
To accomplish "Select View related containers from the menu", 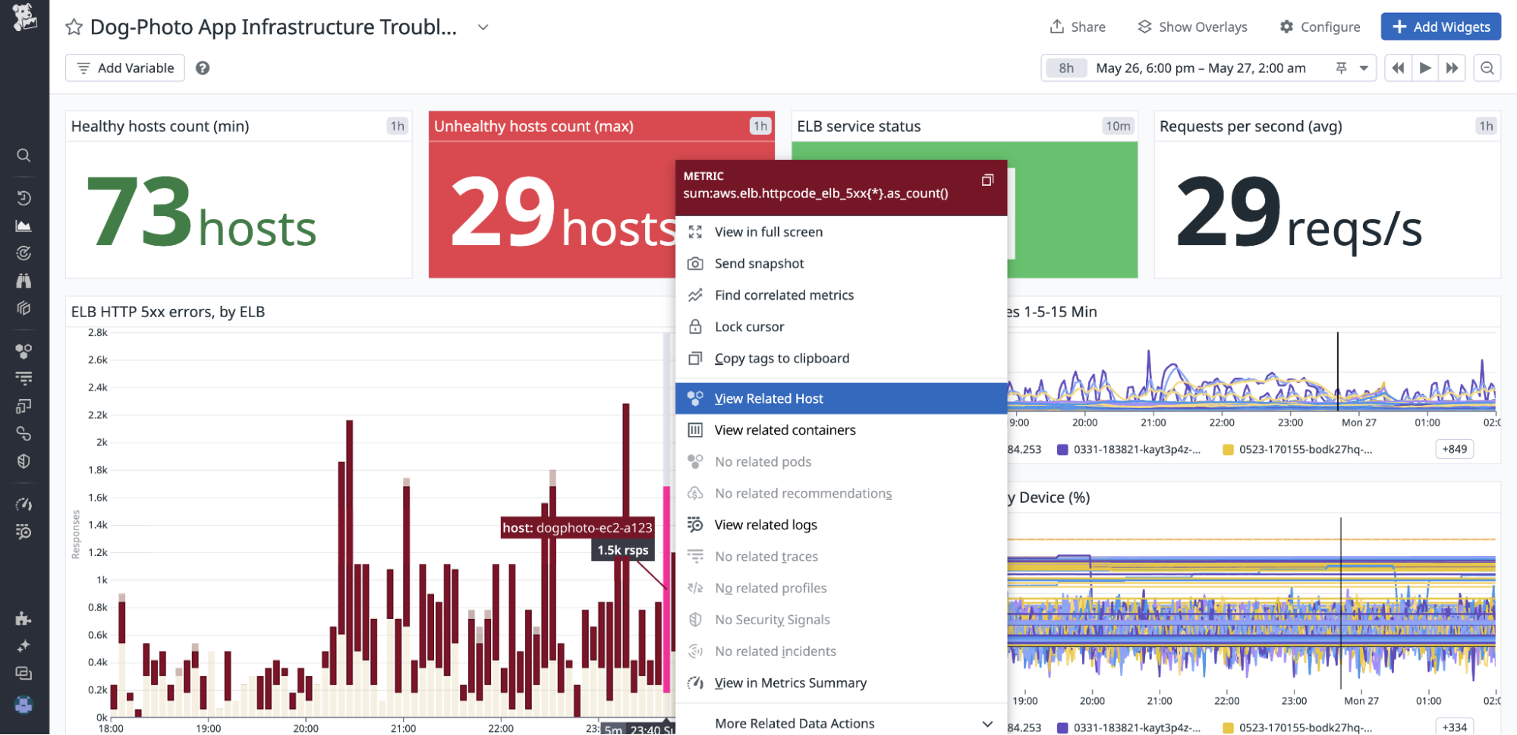I will pyautogui.click(x=785, y=429).
